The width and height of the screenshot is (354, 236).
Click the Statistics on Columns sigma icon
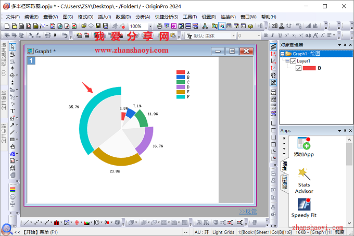point(274,26)
